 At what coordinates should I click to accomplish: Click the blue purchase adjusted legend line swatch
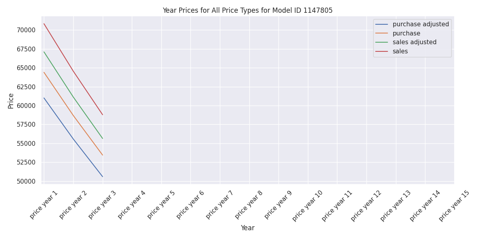[382, 24]
